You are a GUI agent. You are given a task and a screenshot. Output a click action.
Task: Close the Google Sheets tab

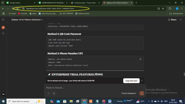coord(35,3)
